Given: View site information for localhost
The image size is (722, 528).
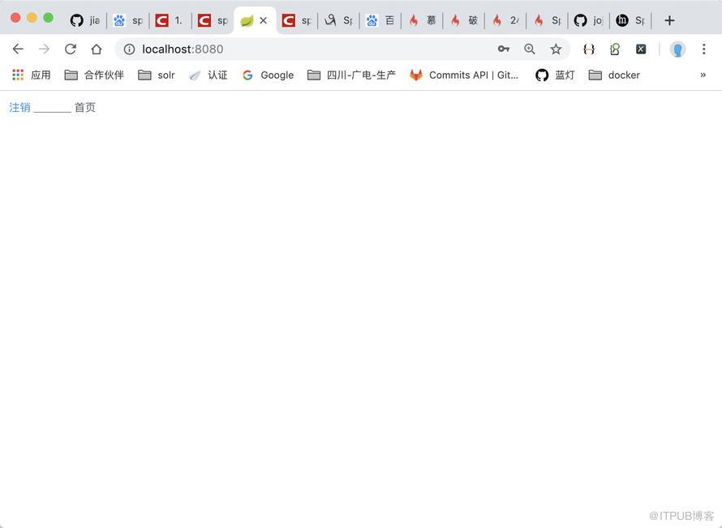Looking at the screenshot, I should pyautogui.click(x=129, y=49).
